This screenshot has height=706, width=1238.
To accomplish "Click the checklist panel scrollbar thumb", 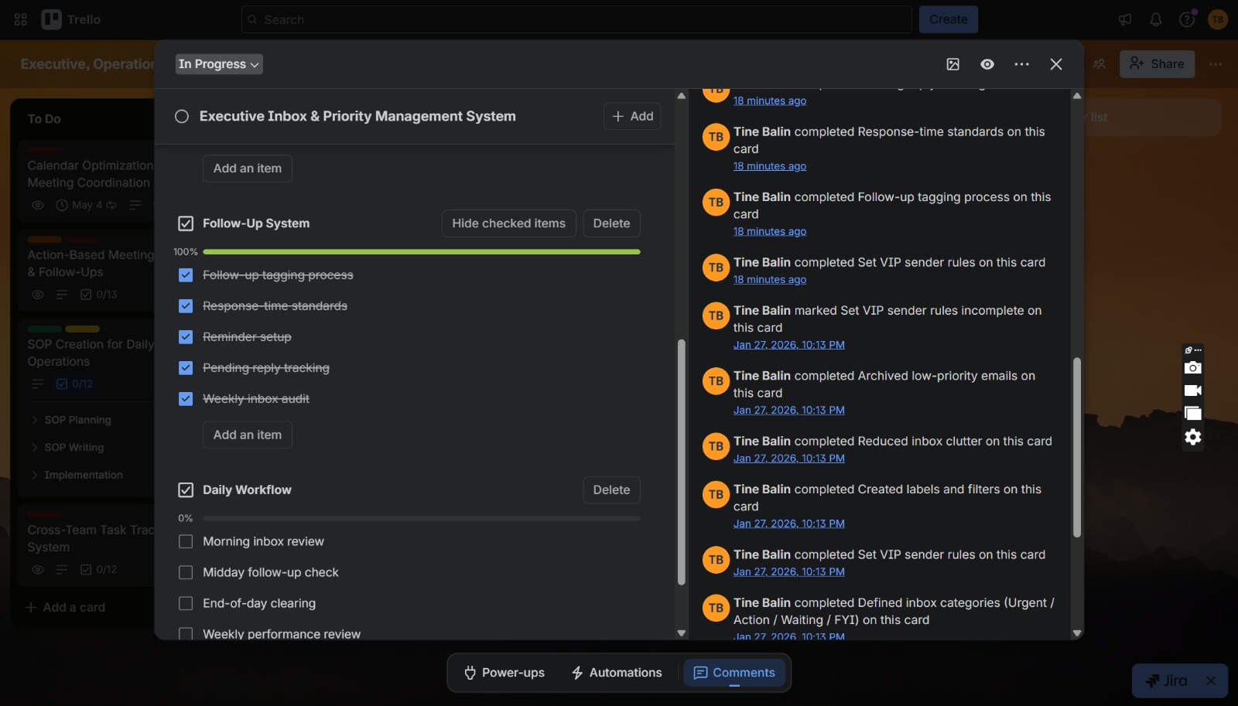I will [682, 462].
